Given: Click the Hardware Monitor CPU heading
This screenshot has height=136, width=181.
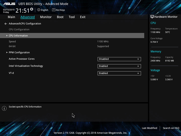Looking at the screenshot, I should point(153,23).
